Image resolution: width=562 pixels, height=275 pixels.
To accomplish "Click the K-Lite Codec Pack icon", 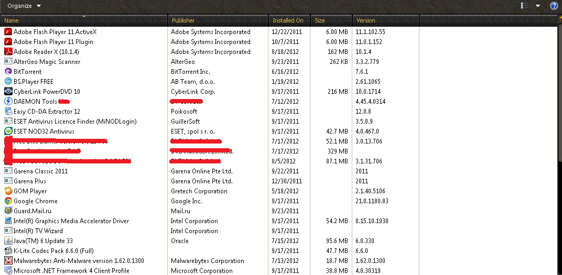I will pos(8,251).
